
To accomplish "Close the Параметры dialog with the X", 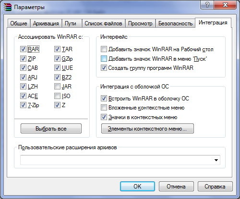I will pyautogui.click(x=225, y=5).
